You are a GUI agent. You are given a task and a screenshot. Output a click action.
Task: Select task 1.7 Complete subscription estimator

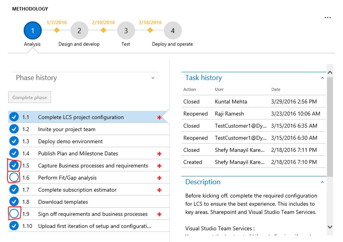point(77,190)
